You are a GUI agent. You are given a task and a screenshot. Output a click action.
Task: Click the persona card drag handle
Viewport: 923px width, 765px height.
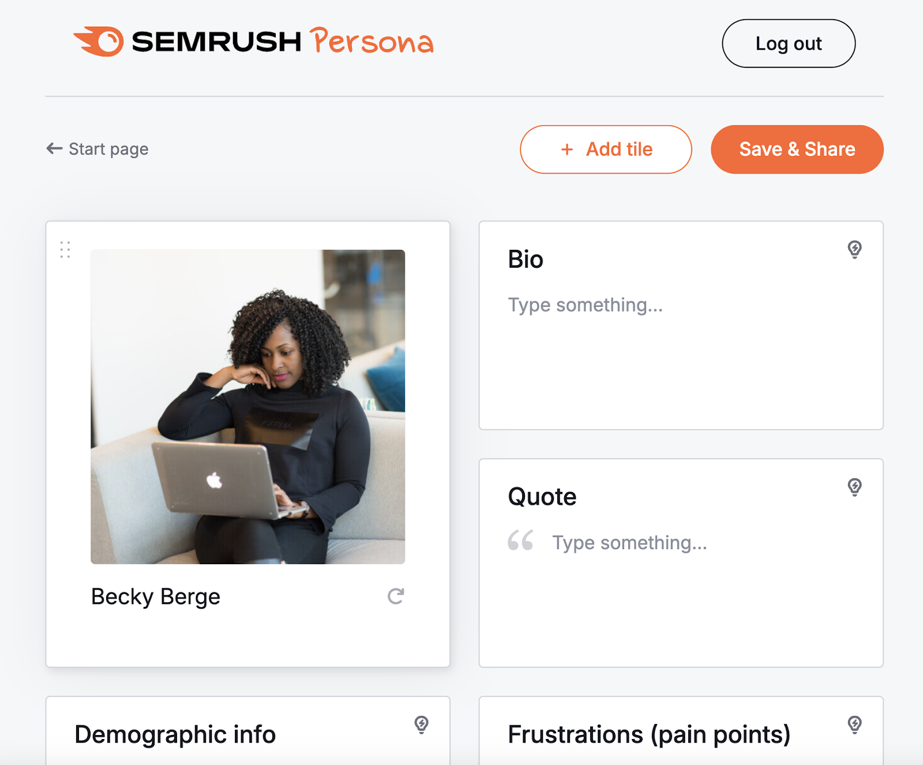(65, 250)
